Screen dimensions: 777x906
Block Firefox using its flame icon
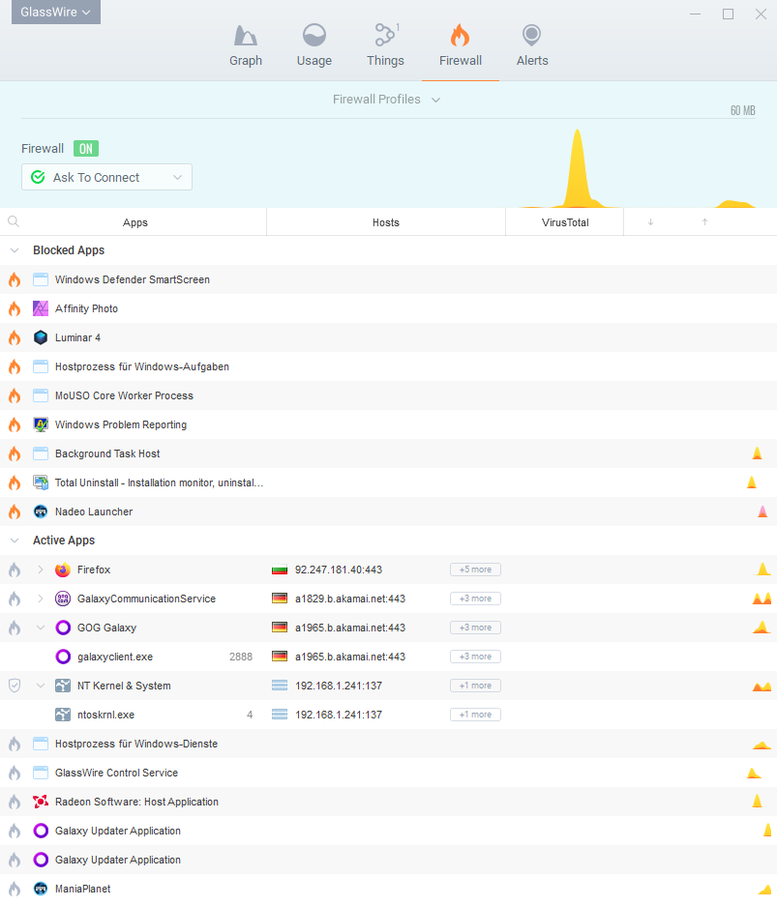tap(15, 570)
